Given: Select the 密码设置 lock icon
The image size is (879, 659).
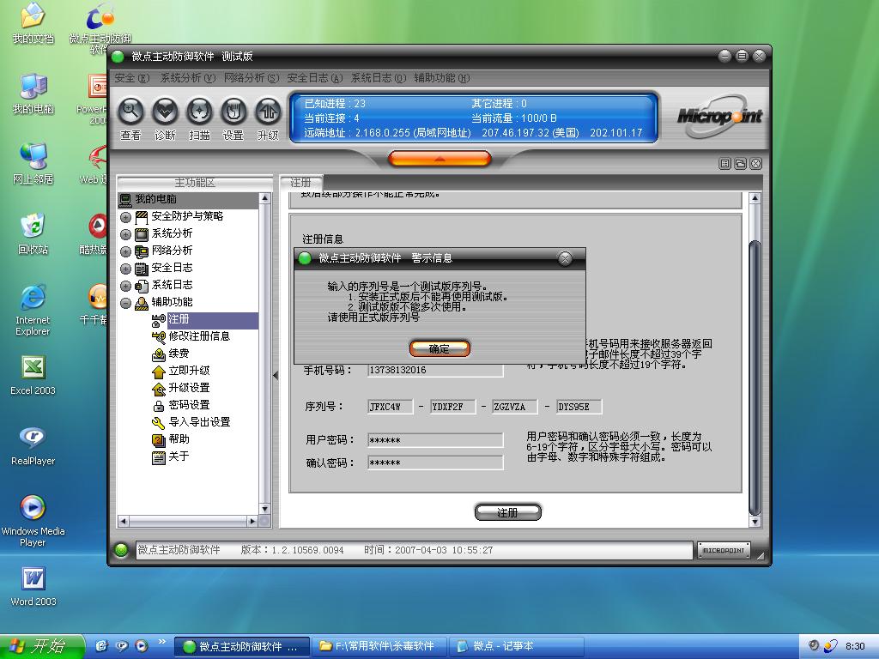Looking at the screenshot, I should [x=159, y=405].
